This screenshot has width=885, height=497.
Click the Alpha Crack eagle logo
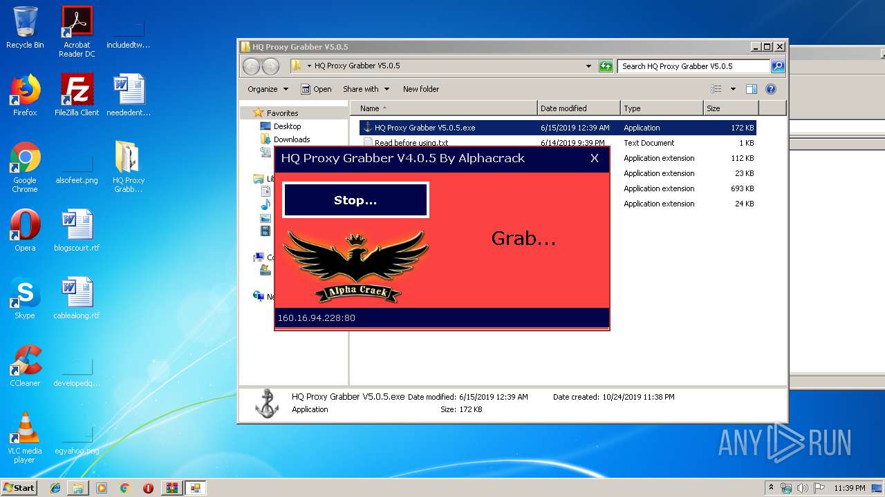[x=356, y=266]
